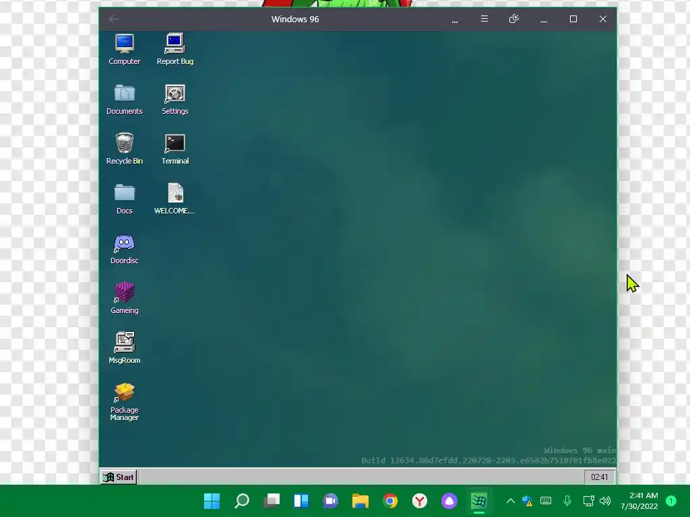Open the network tray icon
Viewport: 690px width, 517px height.
tap(588, 501)
